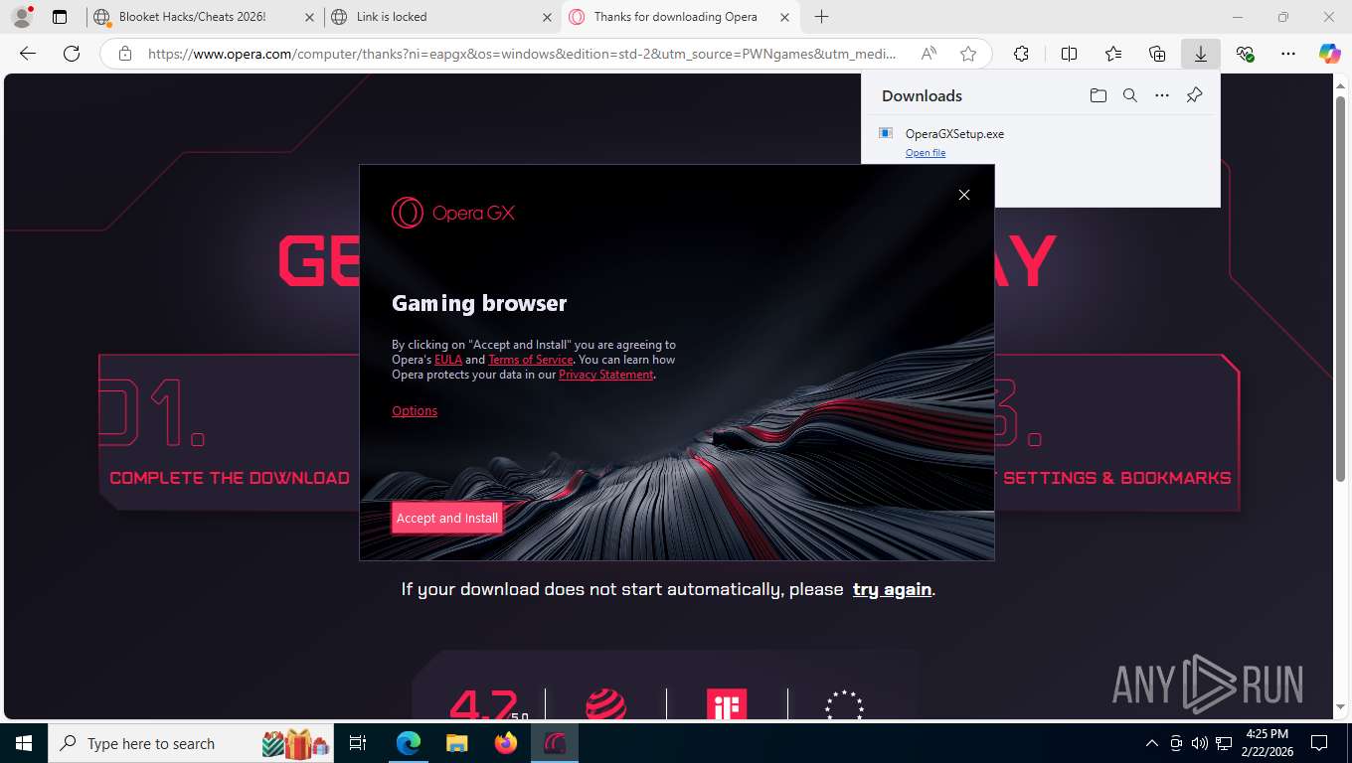Open the Terms of Service link
The width and height of the screenshot is (1352, 763).
pyautogui.click(x=531, y=360)
